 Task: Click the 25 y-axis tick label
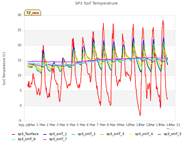(x=19, y=30)
